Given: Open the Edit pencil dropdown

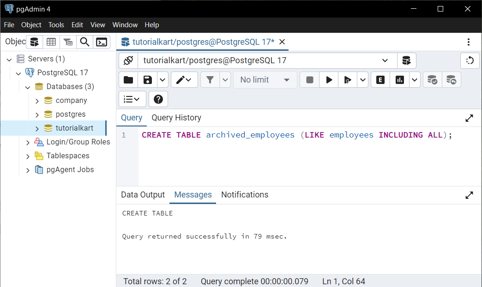Looking at the screenshot, I should (x=184, y=80).
